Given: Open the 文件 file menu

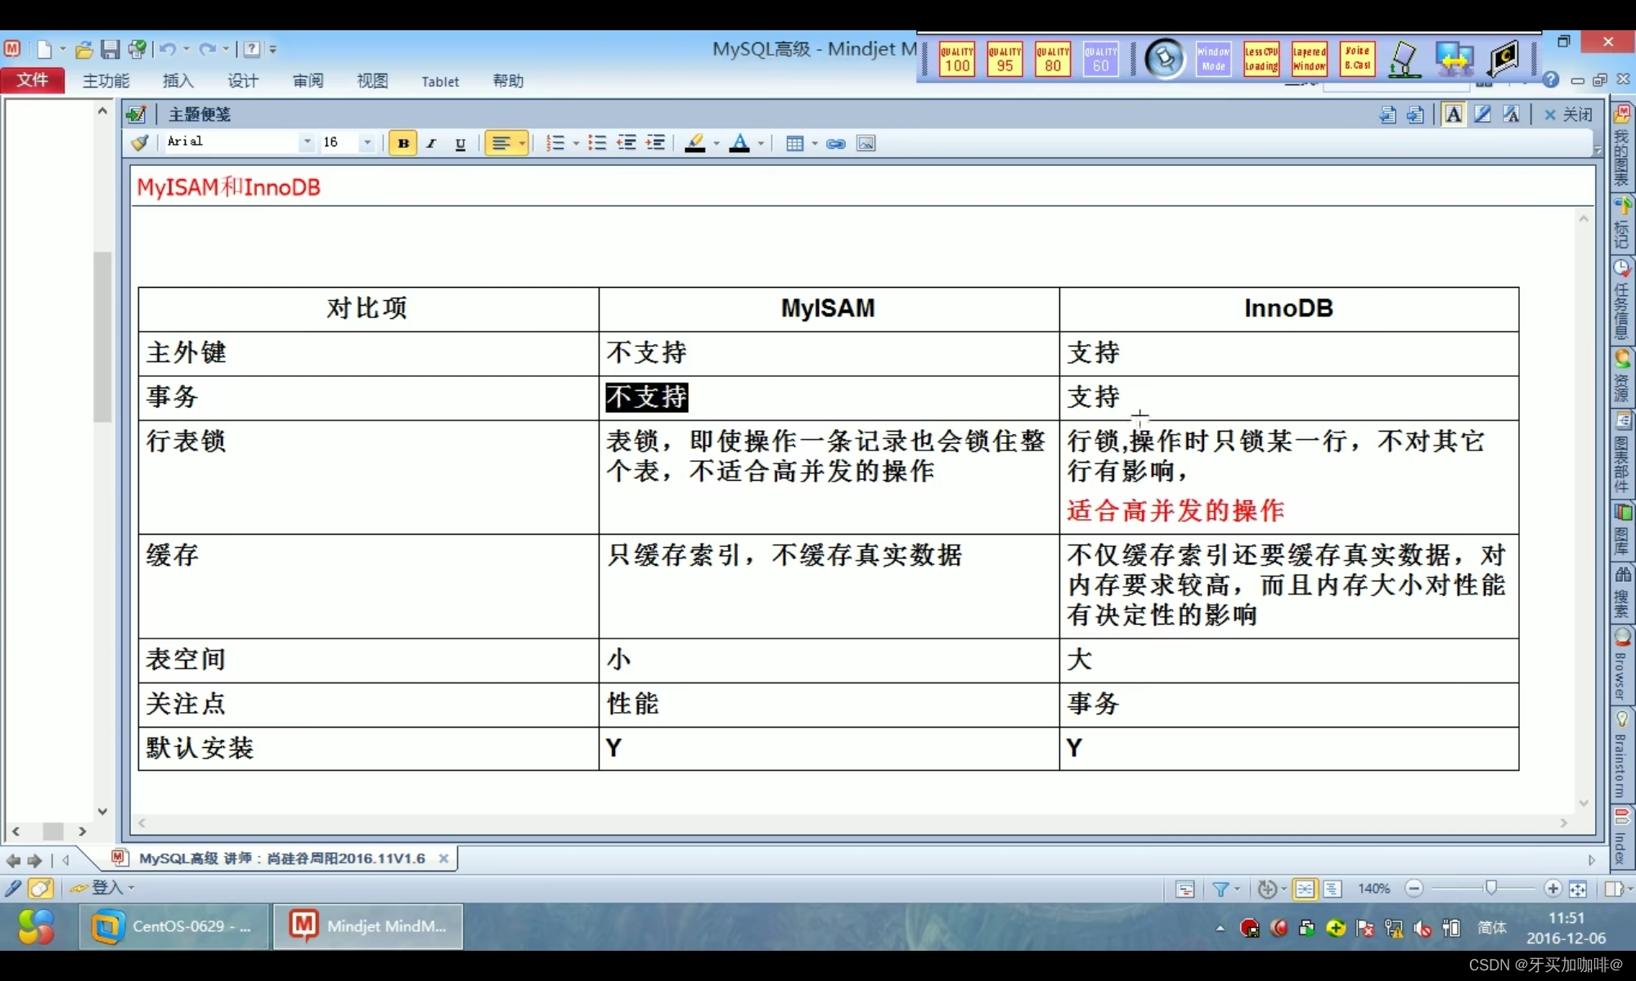Looking at the screenshot, I should pos(33,80).
